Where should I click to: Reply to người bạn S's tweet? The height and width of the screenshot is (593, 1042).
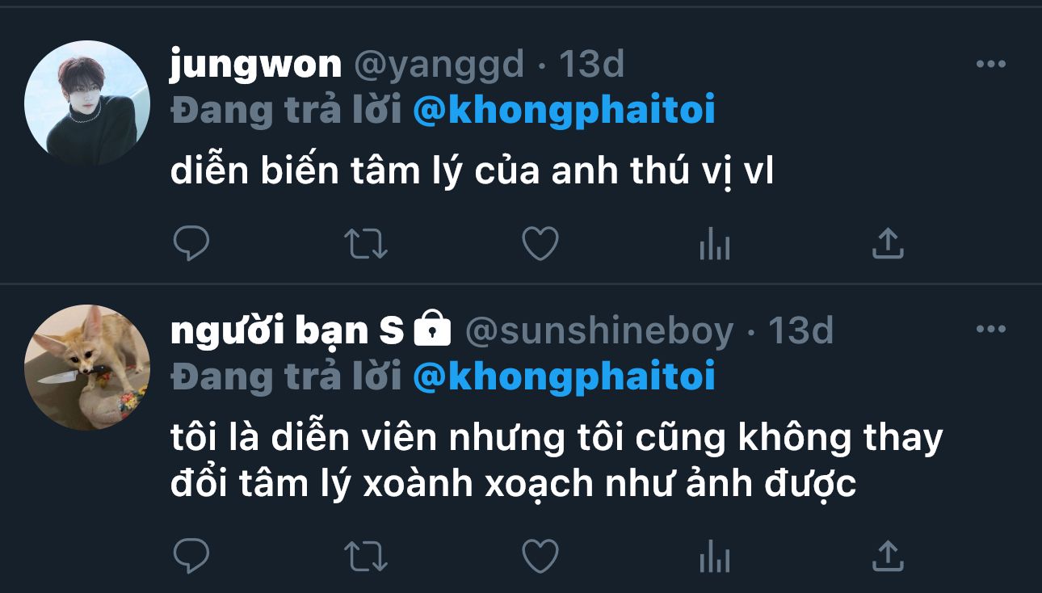[191, 556]
